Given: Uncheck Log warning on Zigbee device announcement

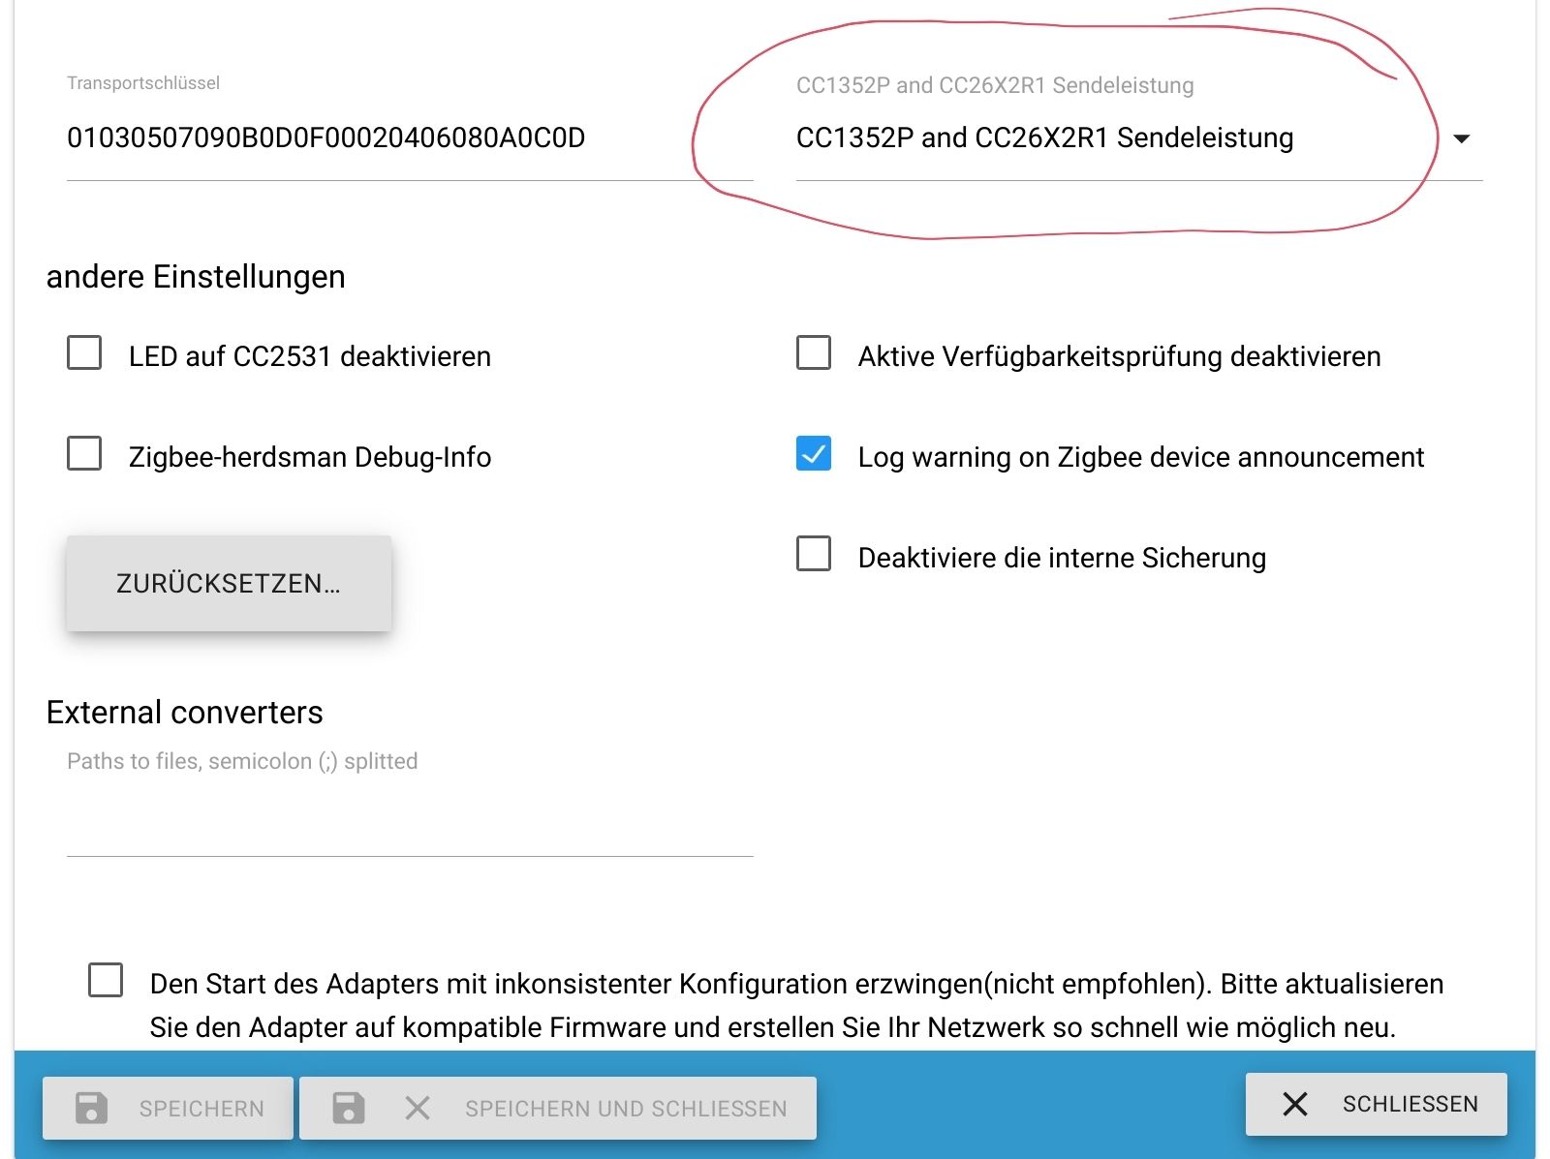Looking at the screenshot, I should tap(814, 453).
